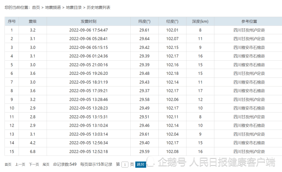Select time cell 2022-09-06 17:54:47
The height and width of the screenshot is (172, 282).
pos(88,30)
